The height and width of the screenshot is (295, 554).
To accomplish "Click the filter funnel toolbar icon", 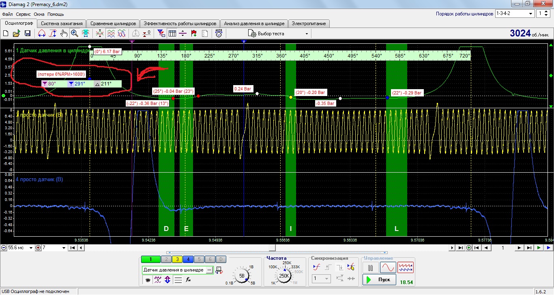I will (x=161, y=34).
